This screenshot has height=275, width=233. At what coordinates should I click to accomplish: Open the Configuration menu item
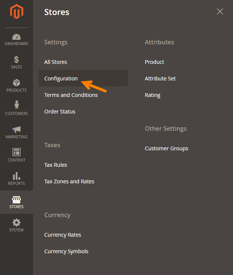(61, 79)
